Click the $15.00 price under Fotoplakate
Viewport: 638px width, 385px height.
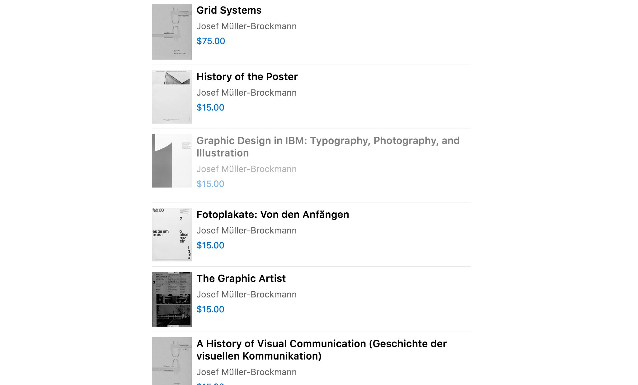point(210,245)
